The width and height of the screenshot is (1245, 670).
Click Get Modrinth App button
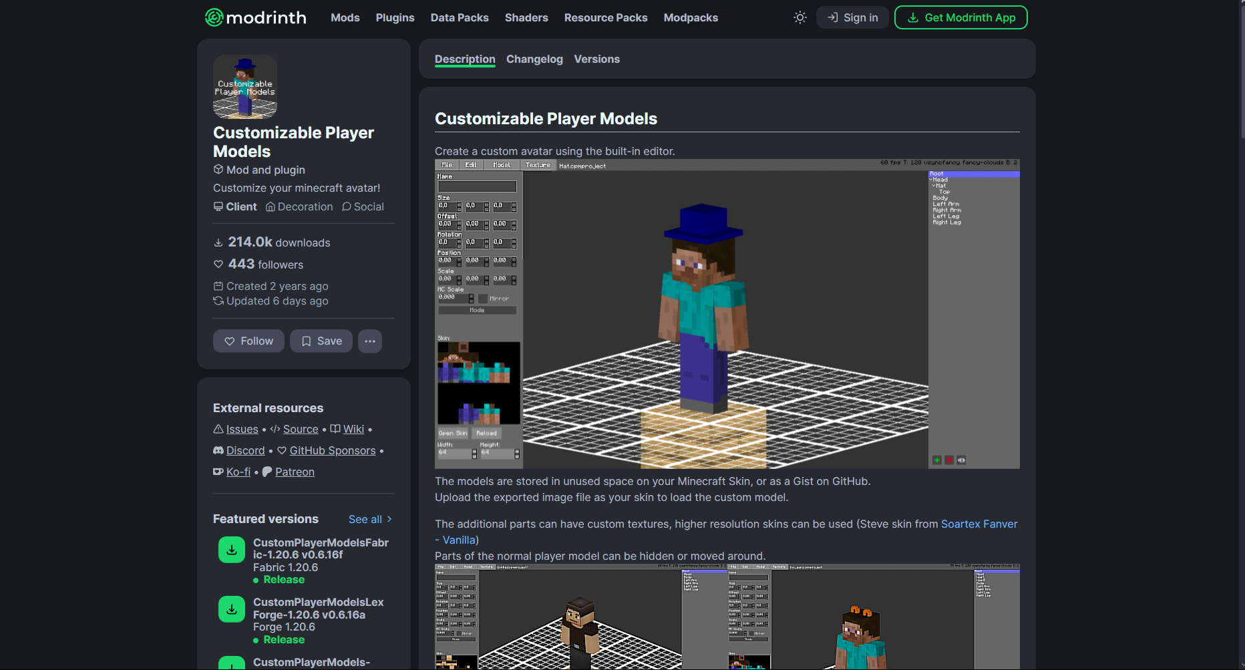(960, 17)
